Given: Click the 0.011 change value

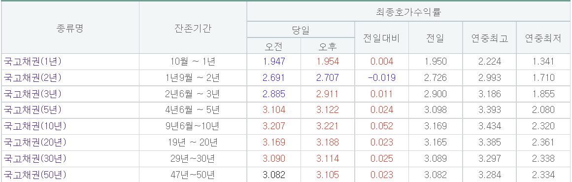Looking at the screenshot, I should [x=381, y=94].
